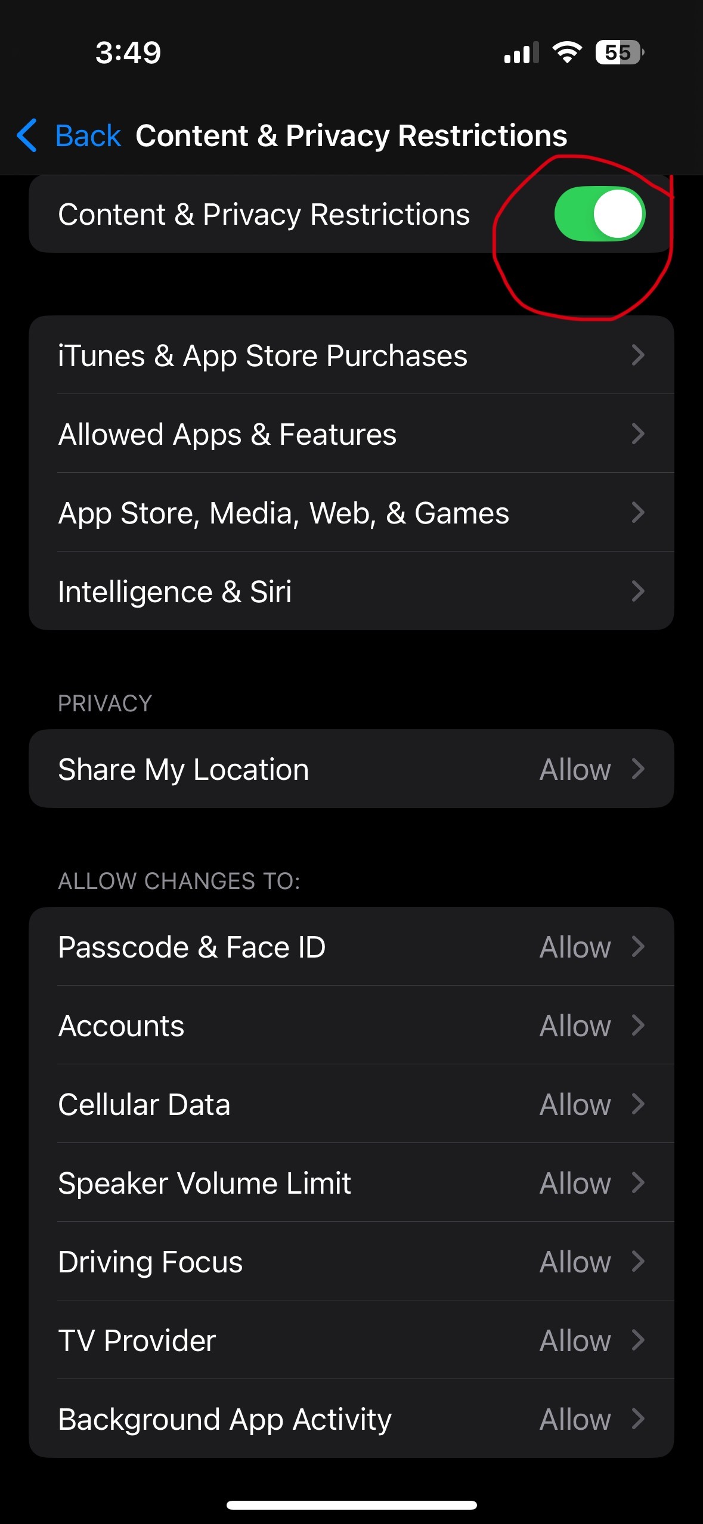703x1524 pixels.
Task: Tap the Back link text
Action: pyautogui.click(x=88, y=135)
